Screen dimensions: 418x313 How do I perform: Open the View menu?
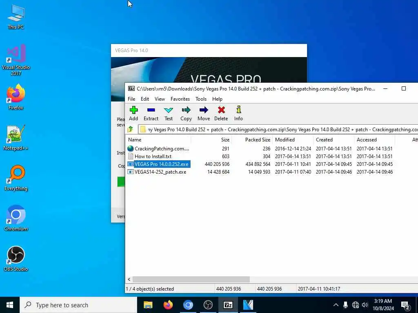pyautogui.click(x=160, y=99)
